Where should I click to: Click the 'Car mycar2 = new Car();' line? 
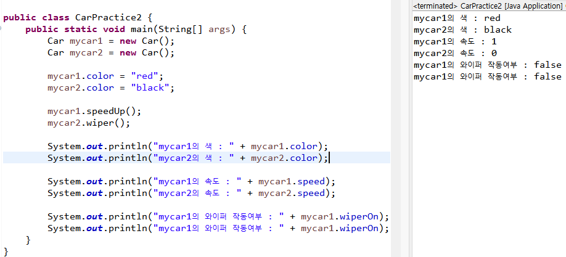pyautogui.click(x=111, y=53)
